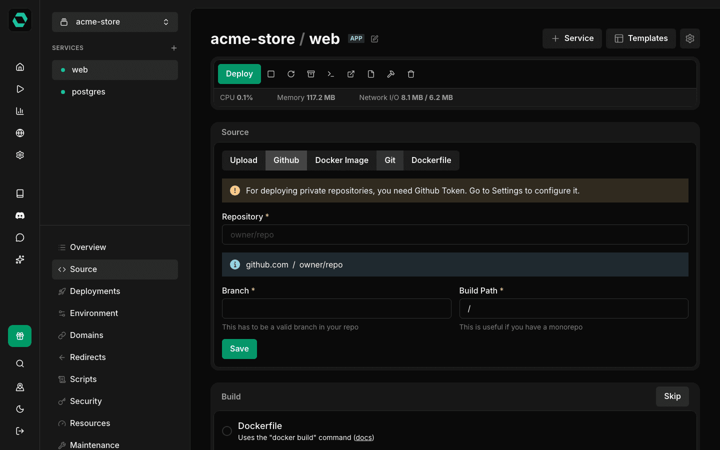Click the archive box icon in toolbar
Screen dimensions: 720x450
click(311, 74)
